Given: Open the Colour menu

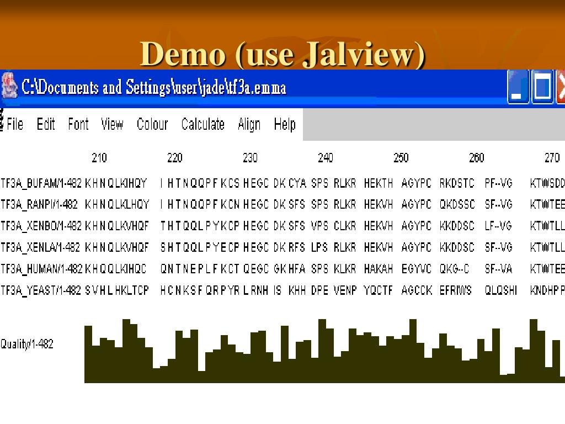Looking at the screenshot, I should coord(152,124).
